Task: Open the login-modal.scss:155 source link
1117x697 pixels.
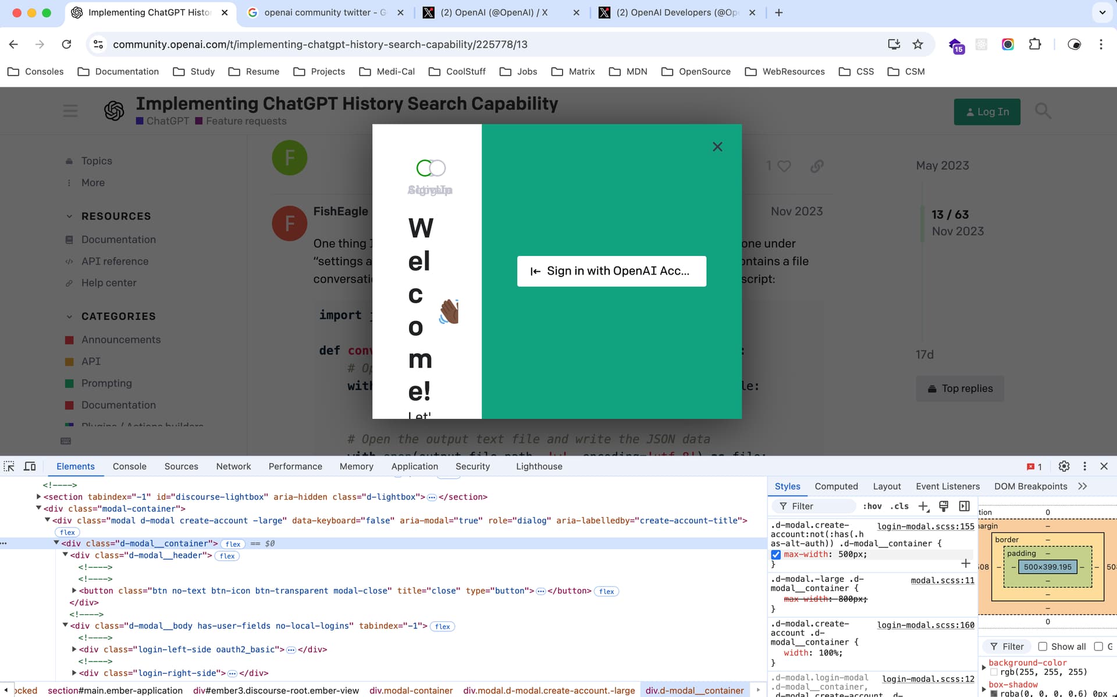Action: pos(926,526)
